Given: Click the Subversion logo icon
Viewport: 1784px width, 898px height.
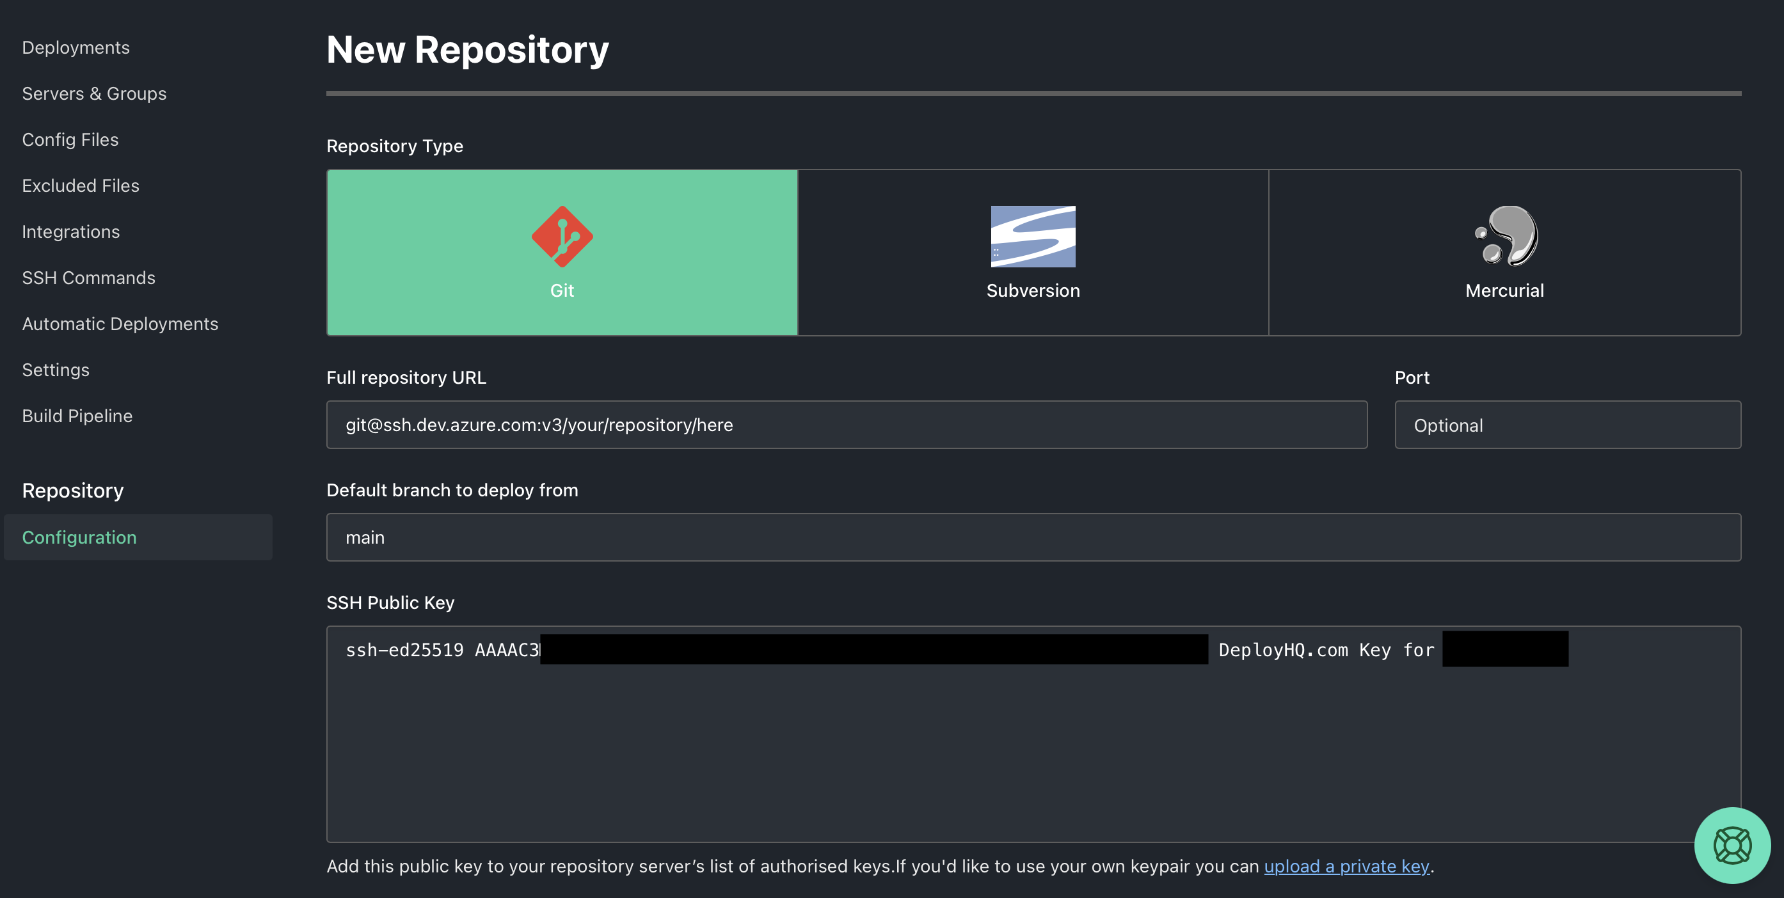Looking at the screenshot, I should click(x=1032, y=237).
